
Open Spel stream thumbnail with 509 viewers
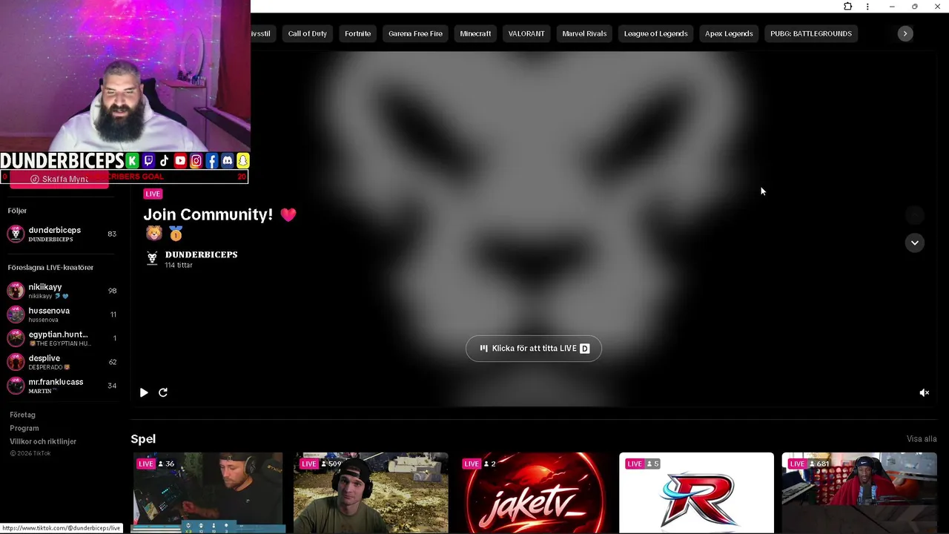click(371, 492)
